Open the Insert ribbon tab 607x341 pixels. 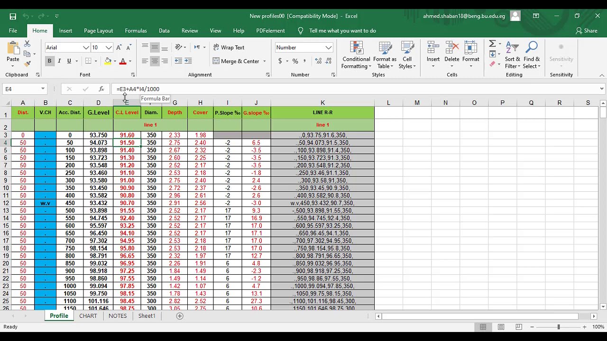65,31
